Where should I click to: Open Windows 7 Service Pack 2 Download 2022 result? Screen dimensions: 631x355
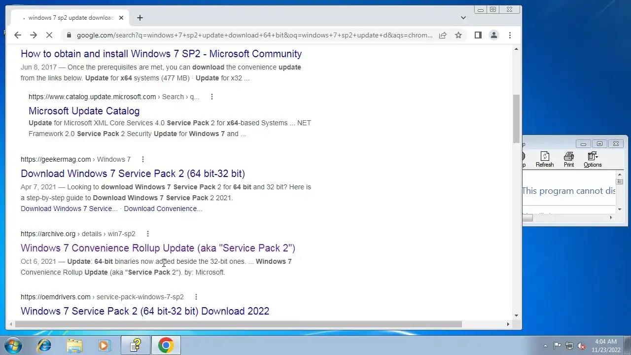click(145, 311)
